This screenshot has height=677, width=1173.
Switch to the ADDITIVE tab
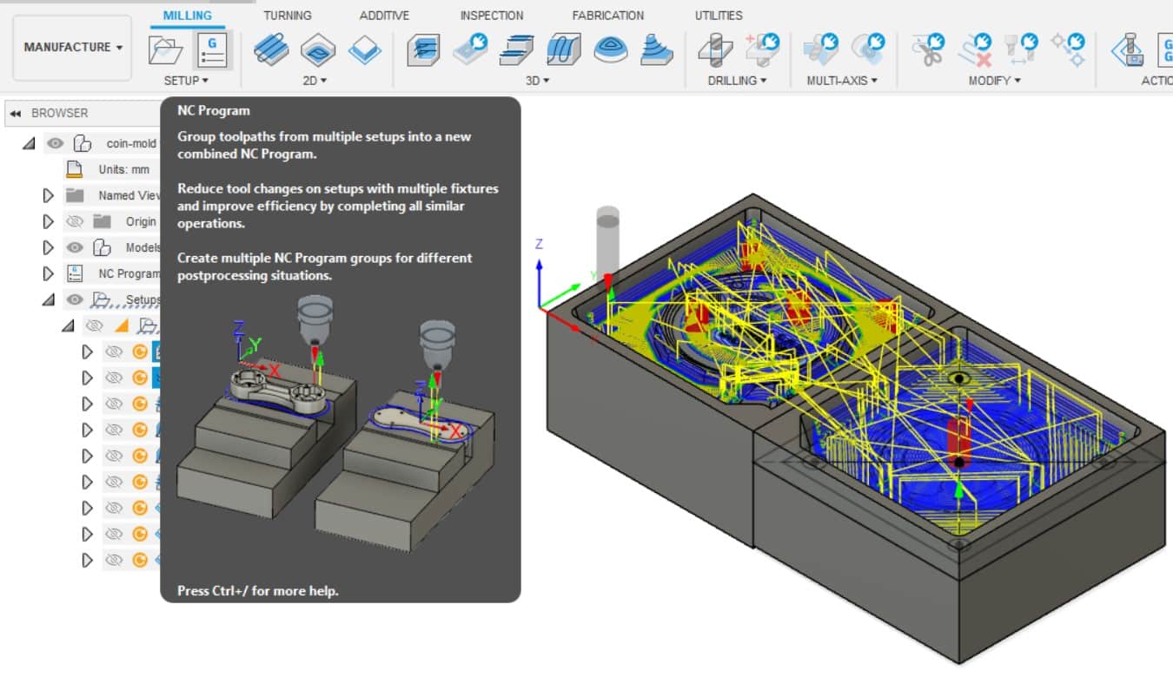pos(384,16)
